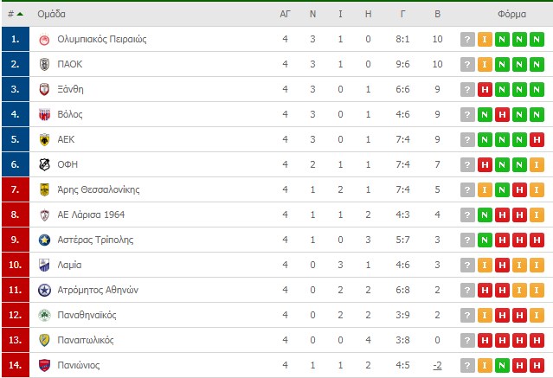Viewport: 553px width, 378px height.
Task: Sort standings by the Β points column
Action: point(437,14)
